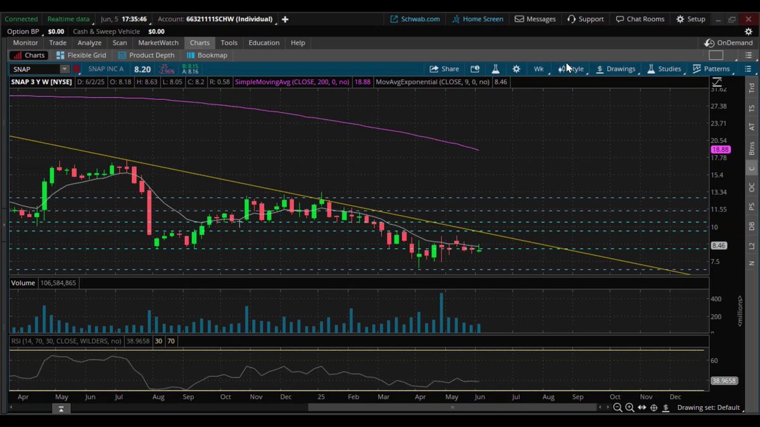This screenshot has width=760, height=427.
Task: Open the Studies dropdown
Action: click(664, 69)
